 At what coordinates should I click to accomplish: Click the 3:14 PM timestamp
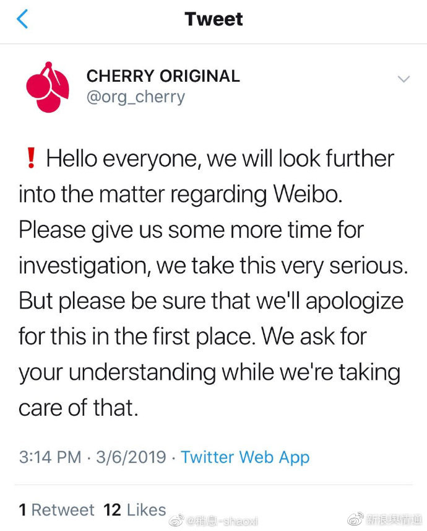[x=50, y=457]
